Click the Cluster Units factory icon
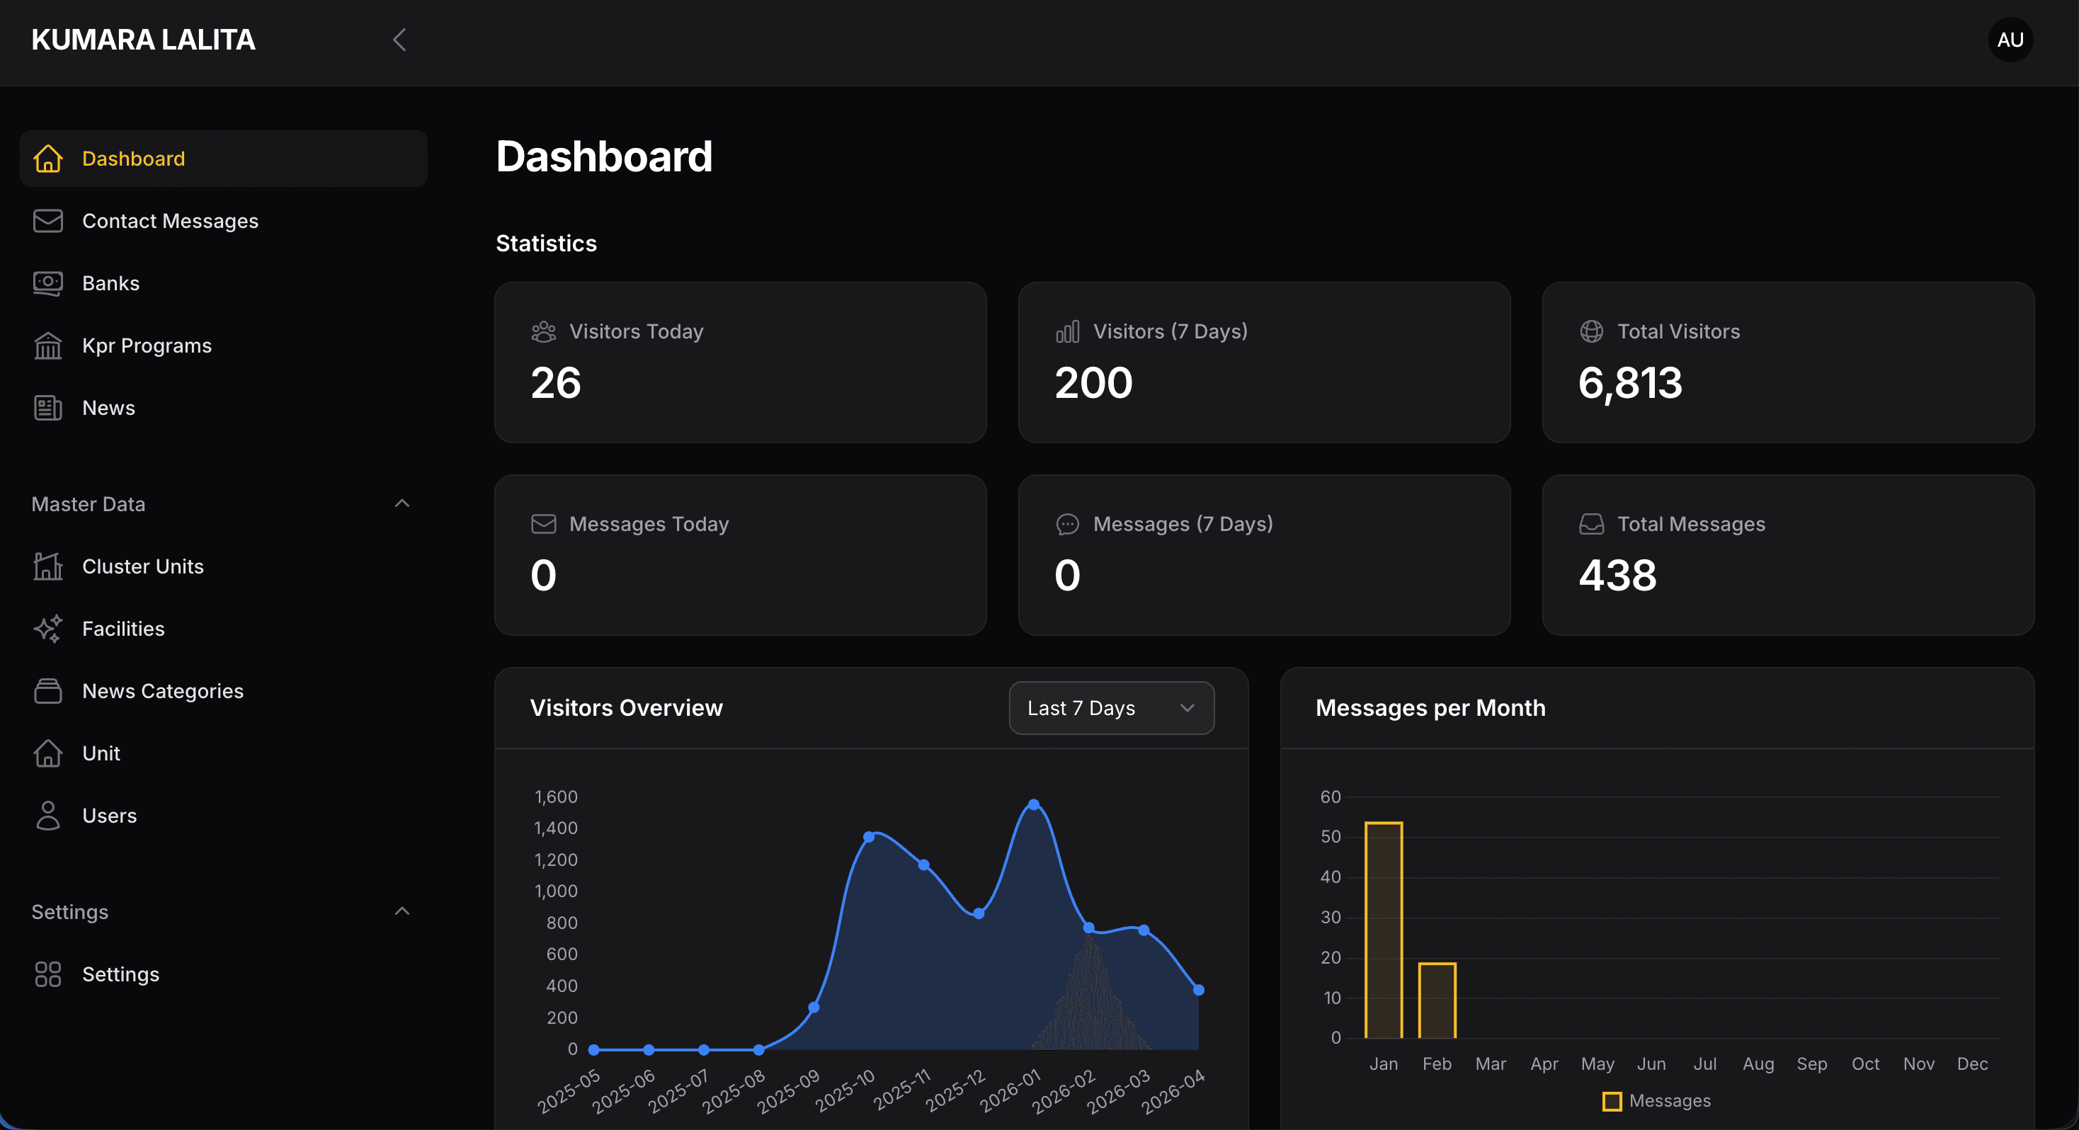 point(47,566)
